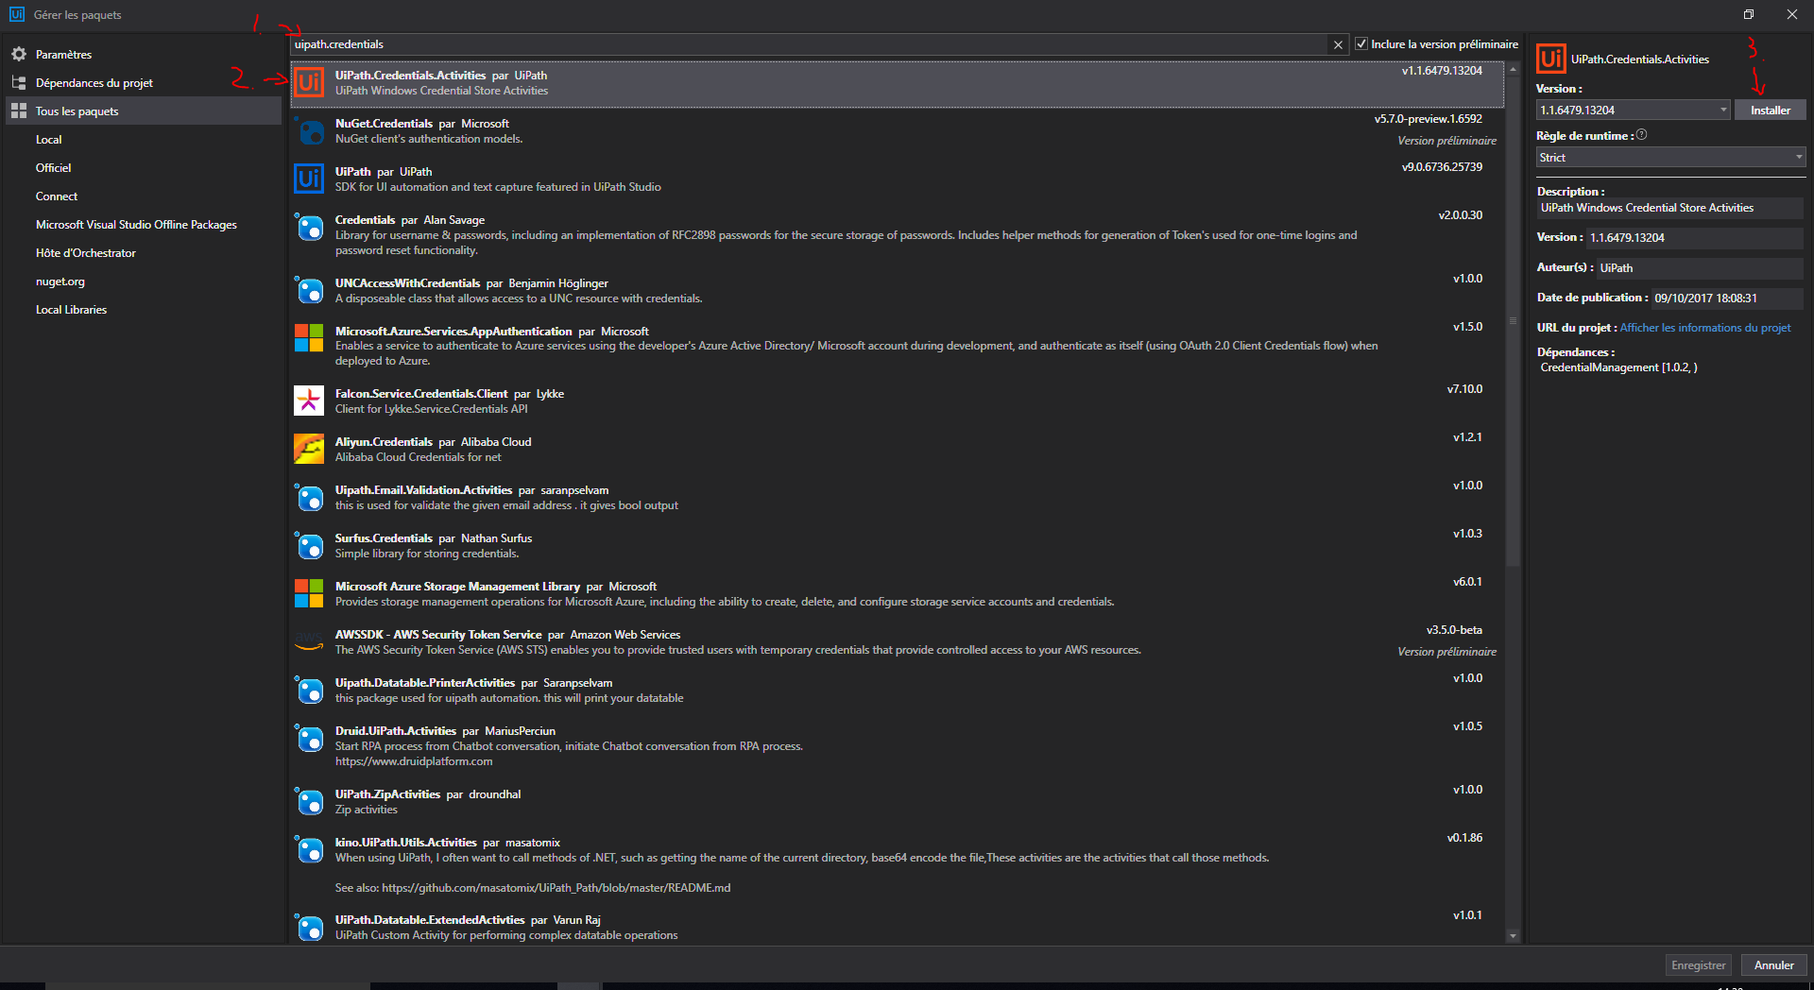1814x990 pixels.
Task: Select the Officiel package source
Action: pos(54,167)
